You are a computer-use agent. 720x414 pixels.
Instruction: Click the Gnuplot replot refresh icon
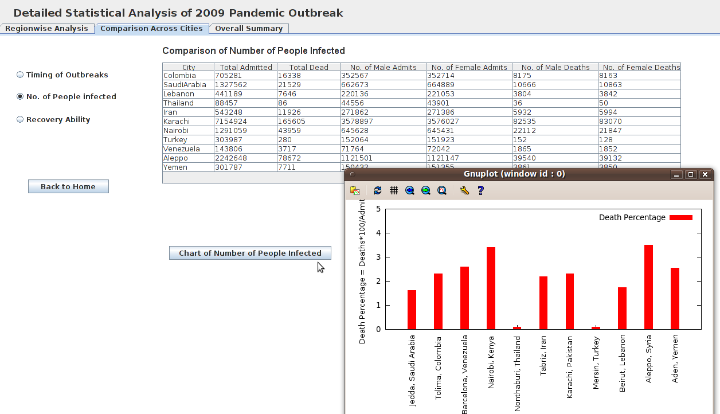pos(377,190)
